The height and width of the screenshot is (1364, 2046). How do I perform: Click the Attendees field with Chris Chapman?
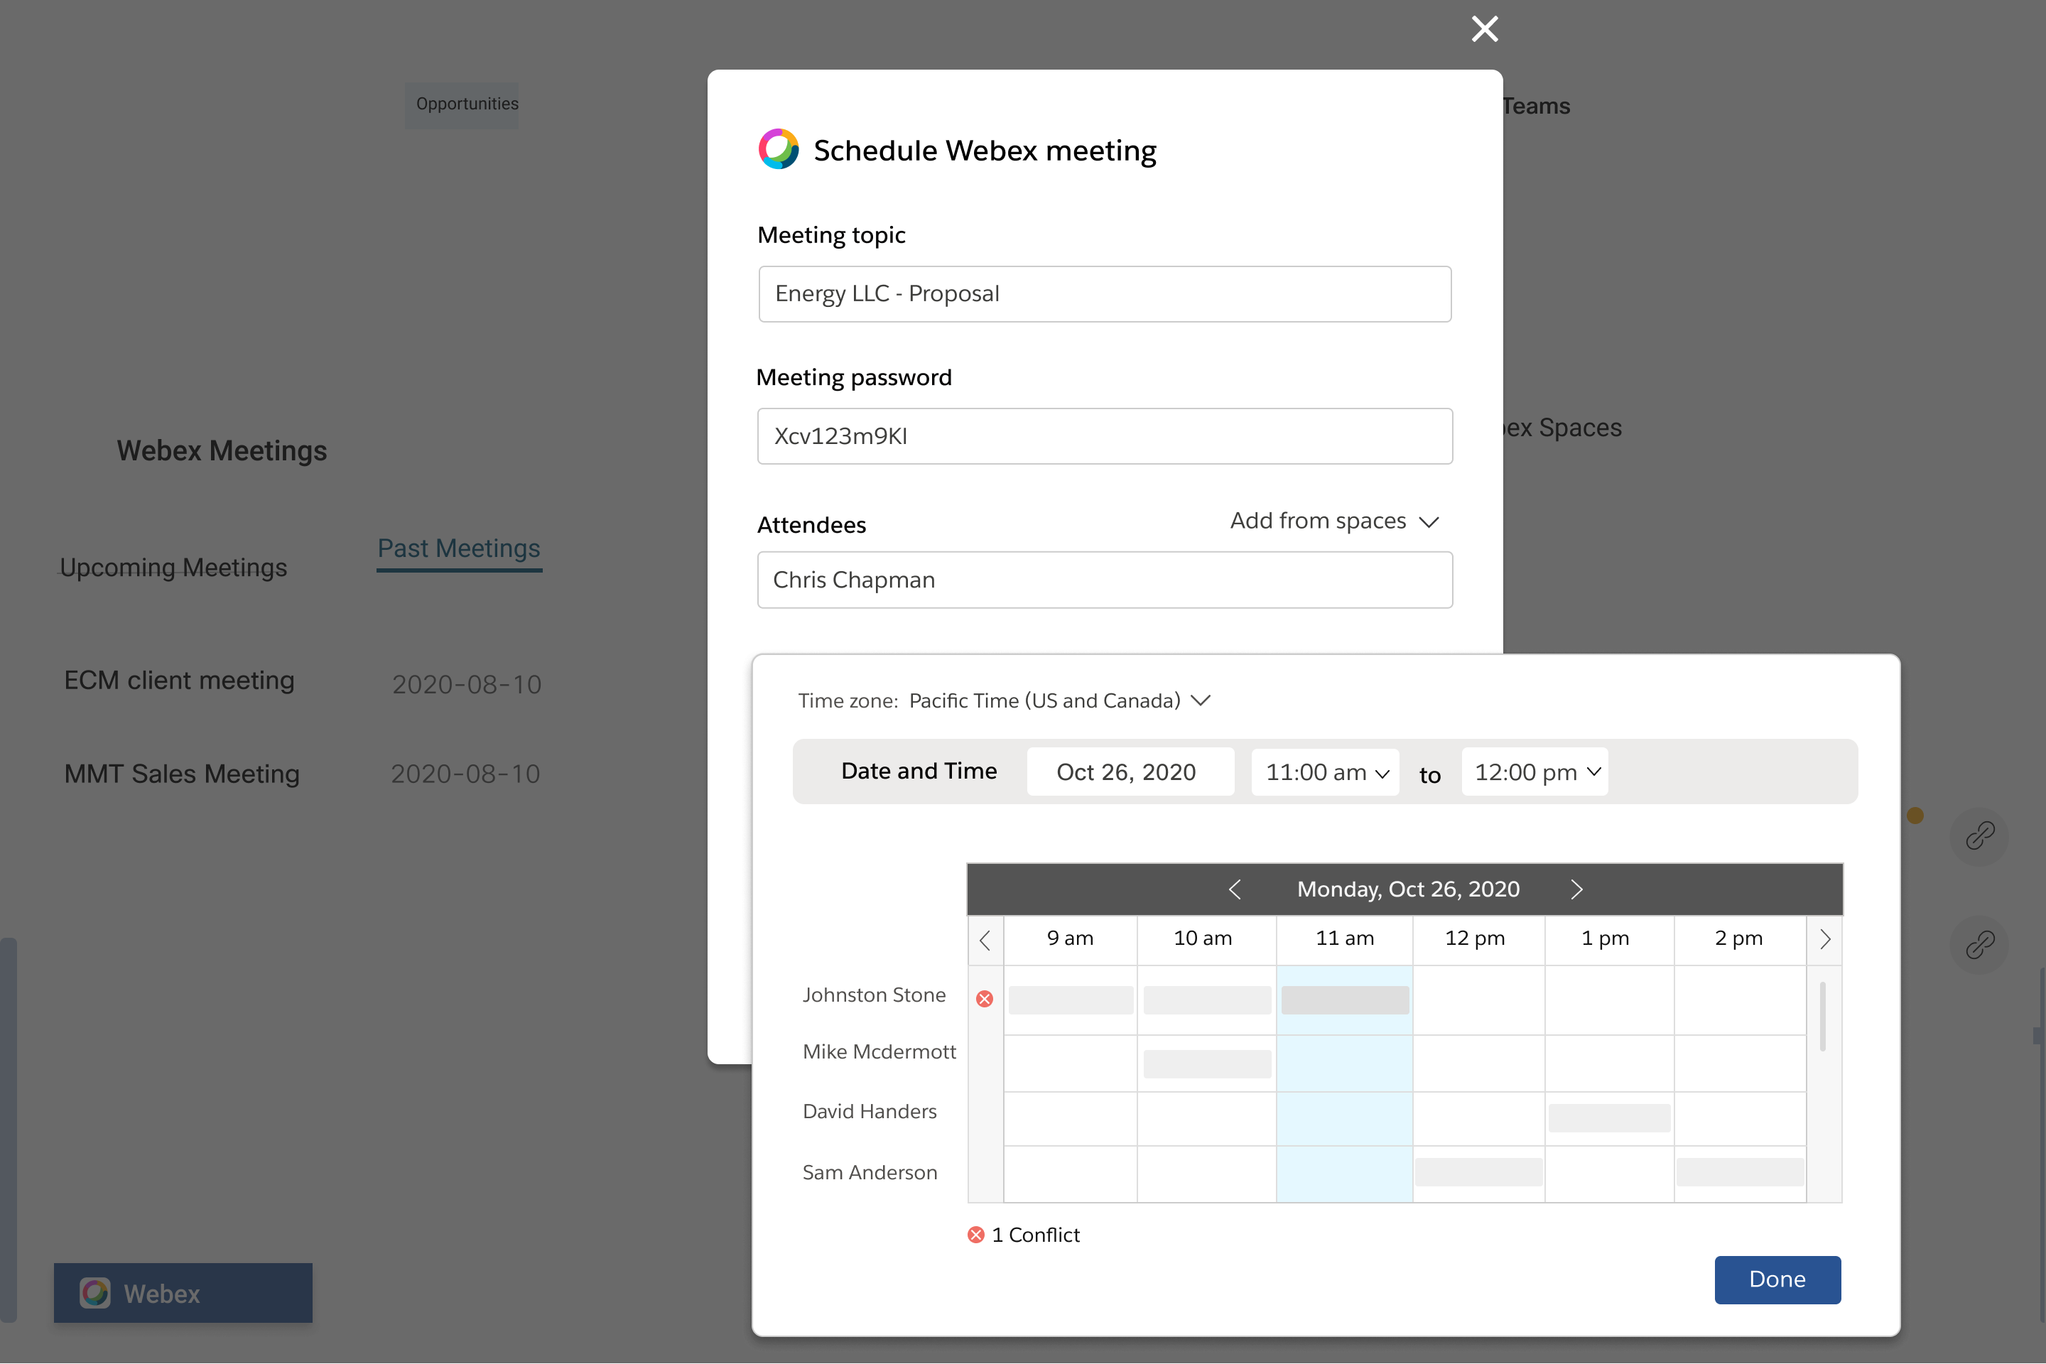pyautogui.click(x=1105, y=580)
